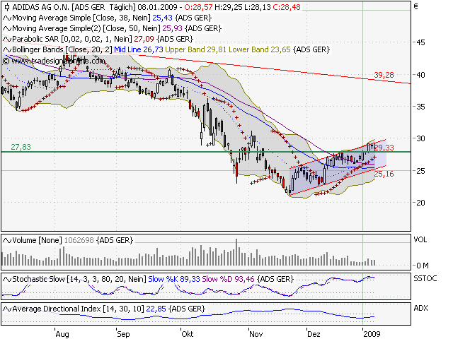This screenshot has height=339, width=453.
Task: Click the Upper Band 29,81 label
Action: point(195,50)
